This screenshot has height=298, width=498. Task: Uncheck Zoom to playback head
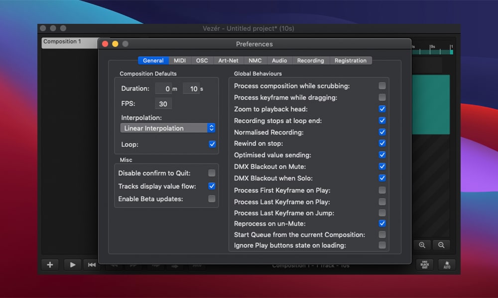(382, 109)
